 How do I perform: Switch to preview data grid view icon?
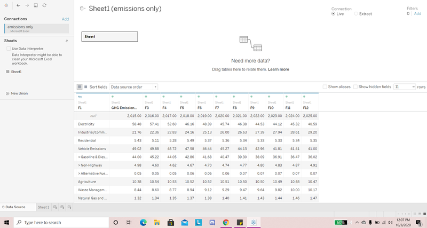[x=80, y=87]
